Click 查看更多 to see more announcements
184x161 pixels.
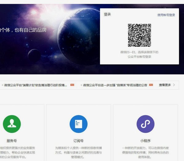click(165, 85)
